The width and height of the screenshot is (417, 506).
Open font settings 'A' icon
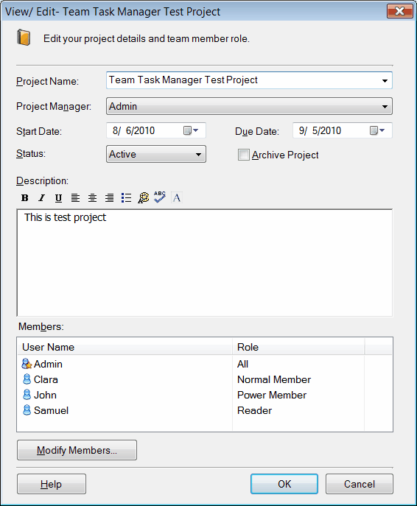[x=177, y=198]
